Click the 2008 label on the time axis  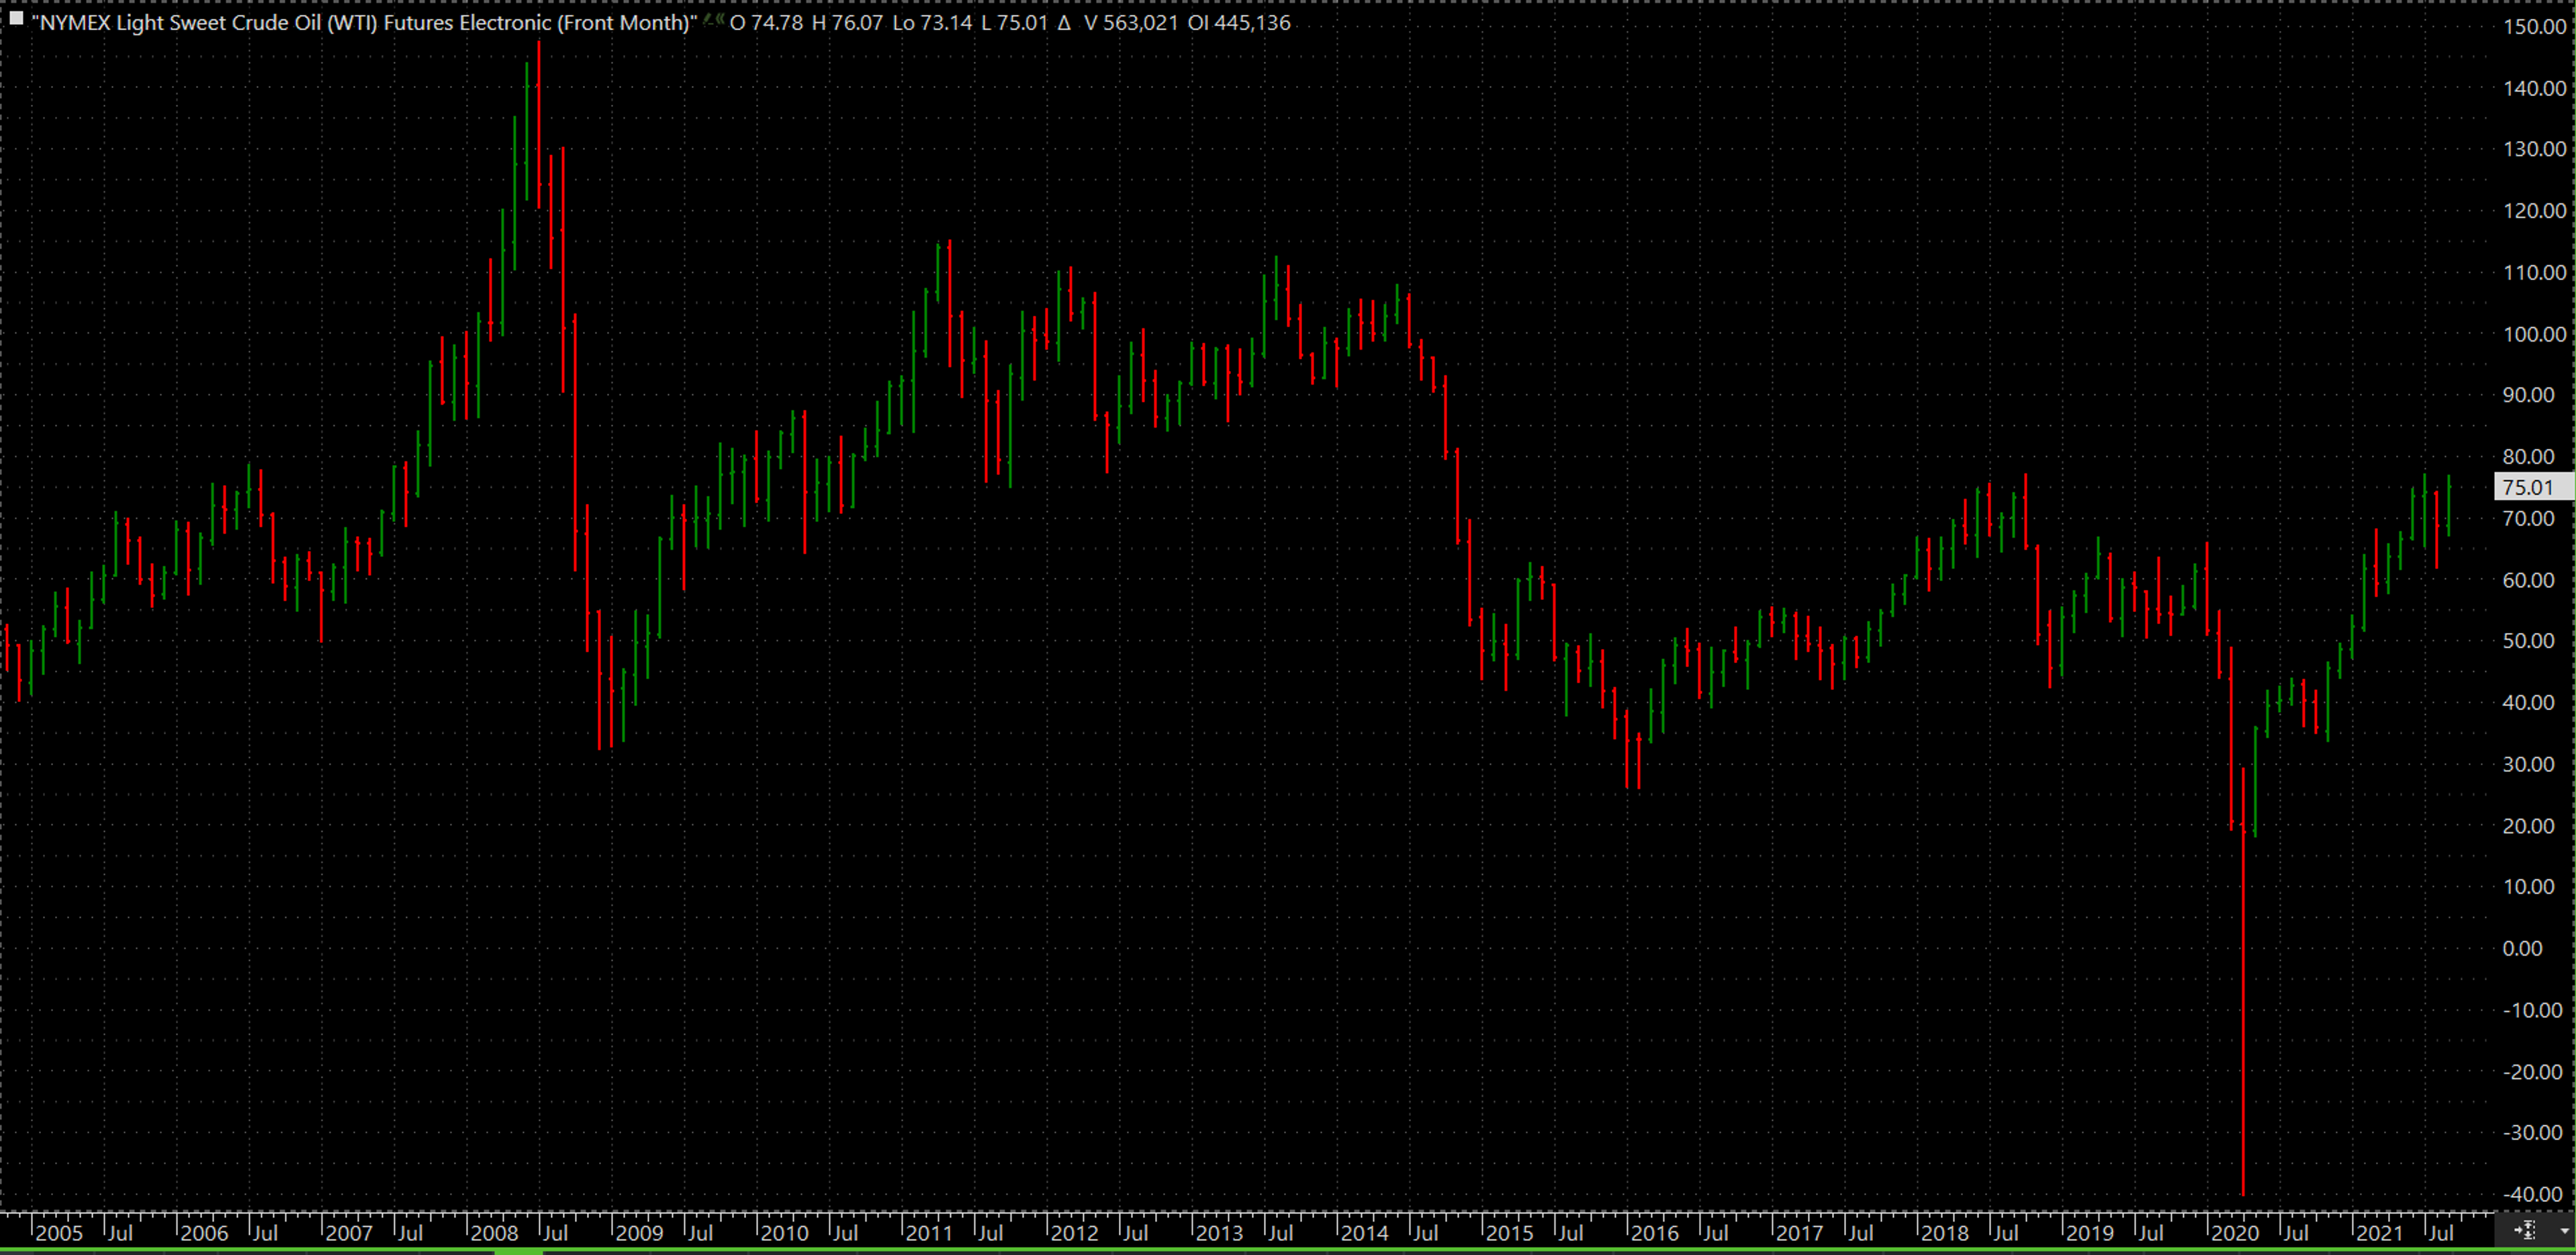494,1233
